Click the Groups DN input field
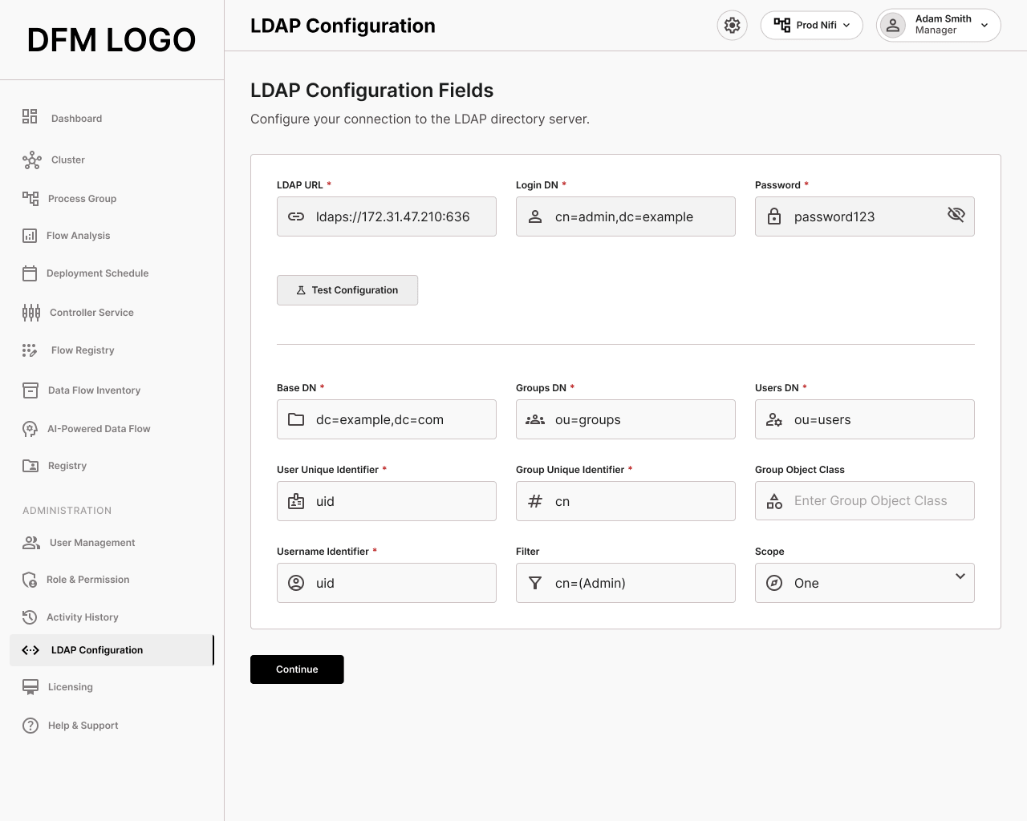Image resolution: width=1027 pixels, height=821 pixels. coord(626,419)
